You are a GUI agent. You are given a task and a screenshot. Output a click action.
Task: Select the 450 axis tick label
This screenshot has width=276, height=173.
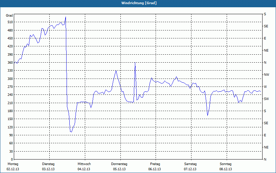(x=10, y=38)
